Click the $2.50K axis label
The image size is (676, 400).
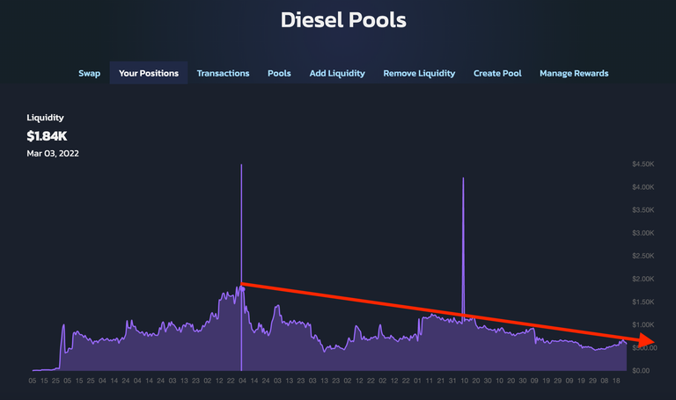[643, 256]
